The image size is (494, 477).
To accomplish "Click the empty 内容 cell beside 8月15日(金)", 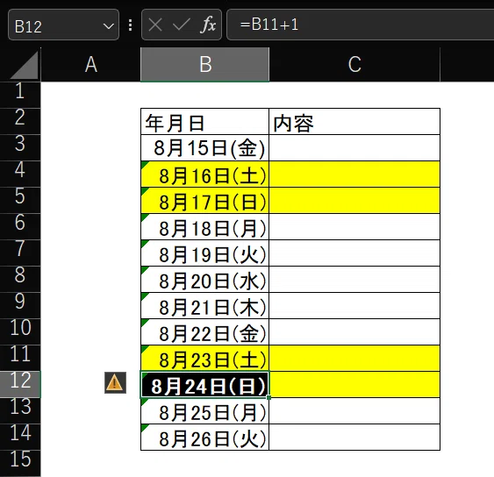I will tap(354, 147).
